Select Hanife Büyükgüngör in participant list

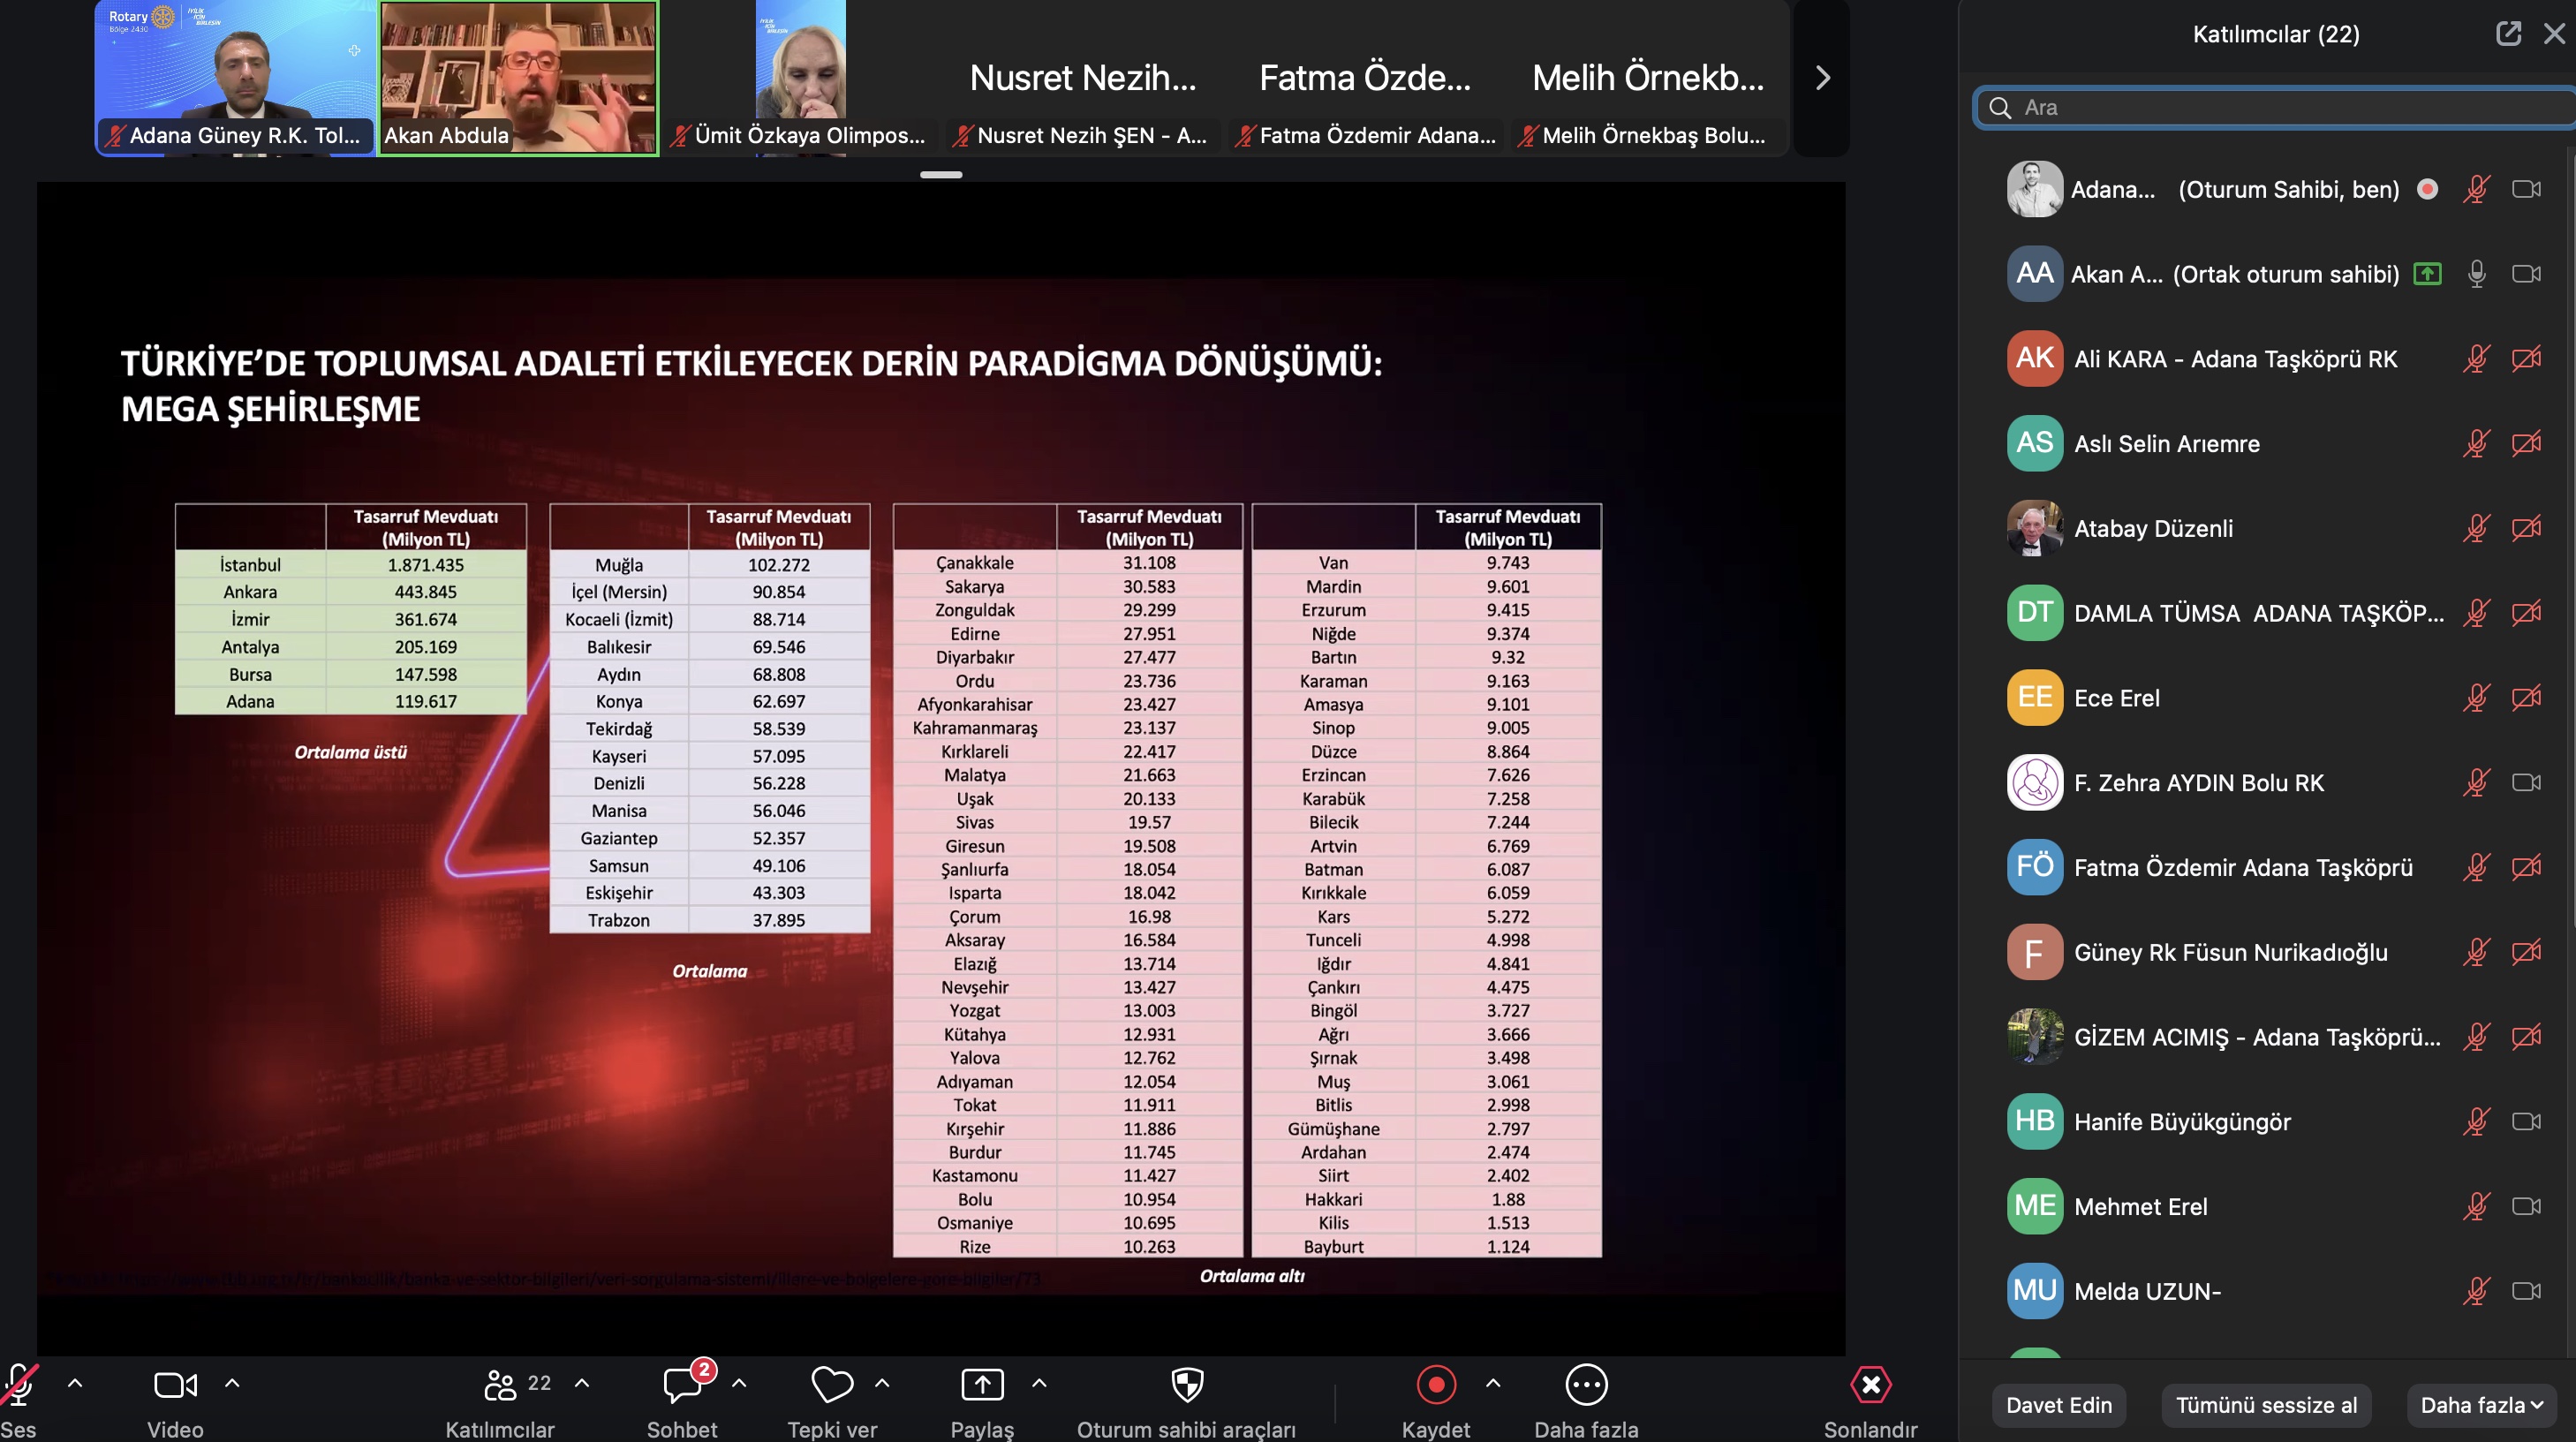pyautogui.click(x=2182, y=1122)
